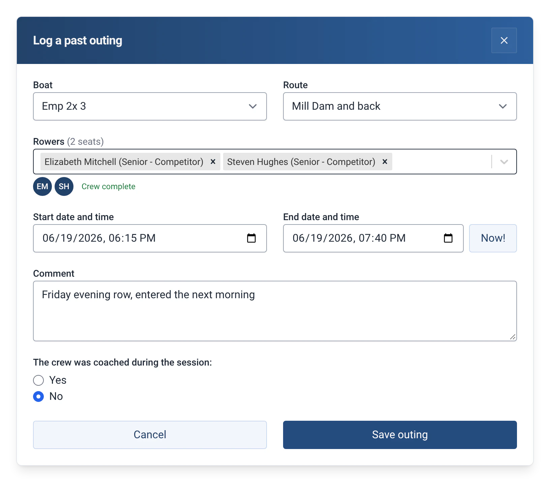The height and width of the screenshot is (482, 550).
Task: Click the SH crew avatar badge
Action: tap(64, 186)
